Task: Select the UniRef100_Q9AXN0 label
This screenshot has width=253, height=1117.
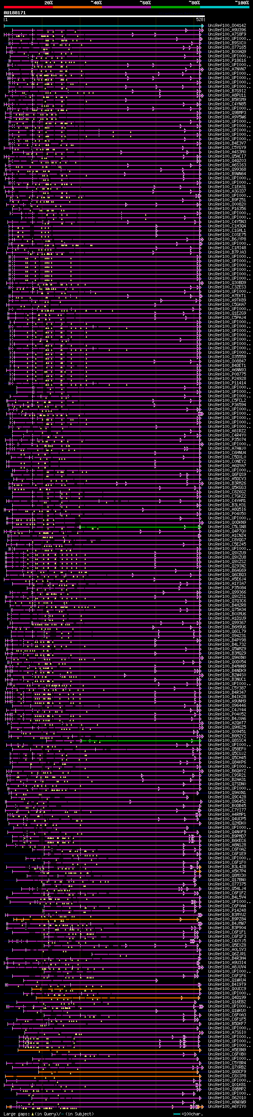Action: tap(227, 658)
